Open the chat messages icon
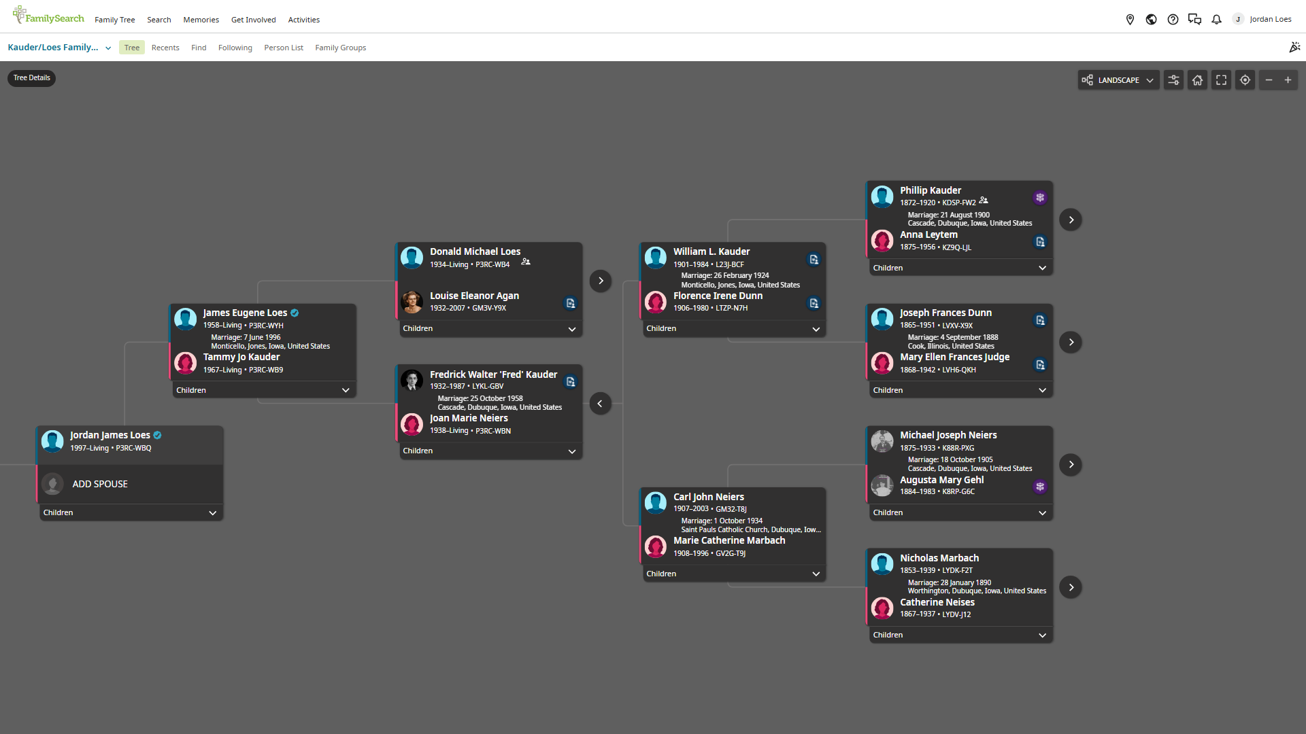The height and width of the screenshot is (734, 1306). coord(1194,20)
